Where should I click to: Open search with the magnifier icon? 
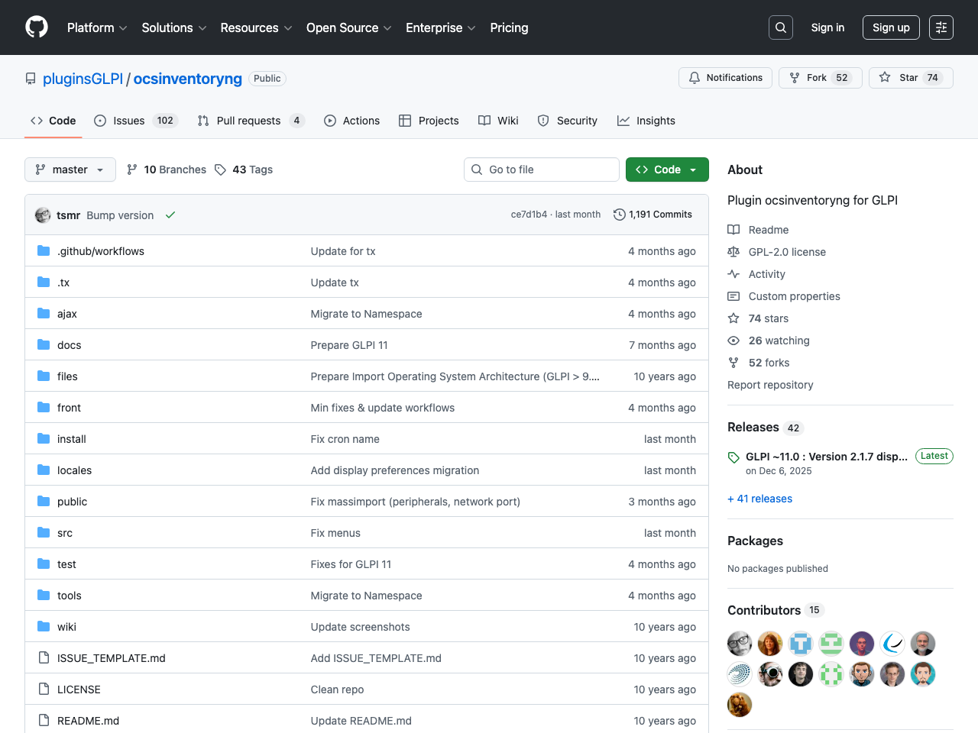point(780,27)
